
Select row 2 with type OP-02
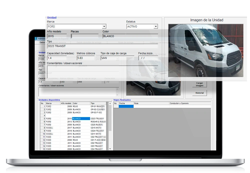click(x=73, y=110)
